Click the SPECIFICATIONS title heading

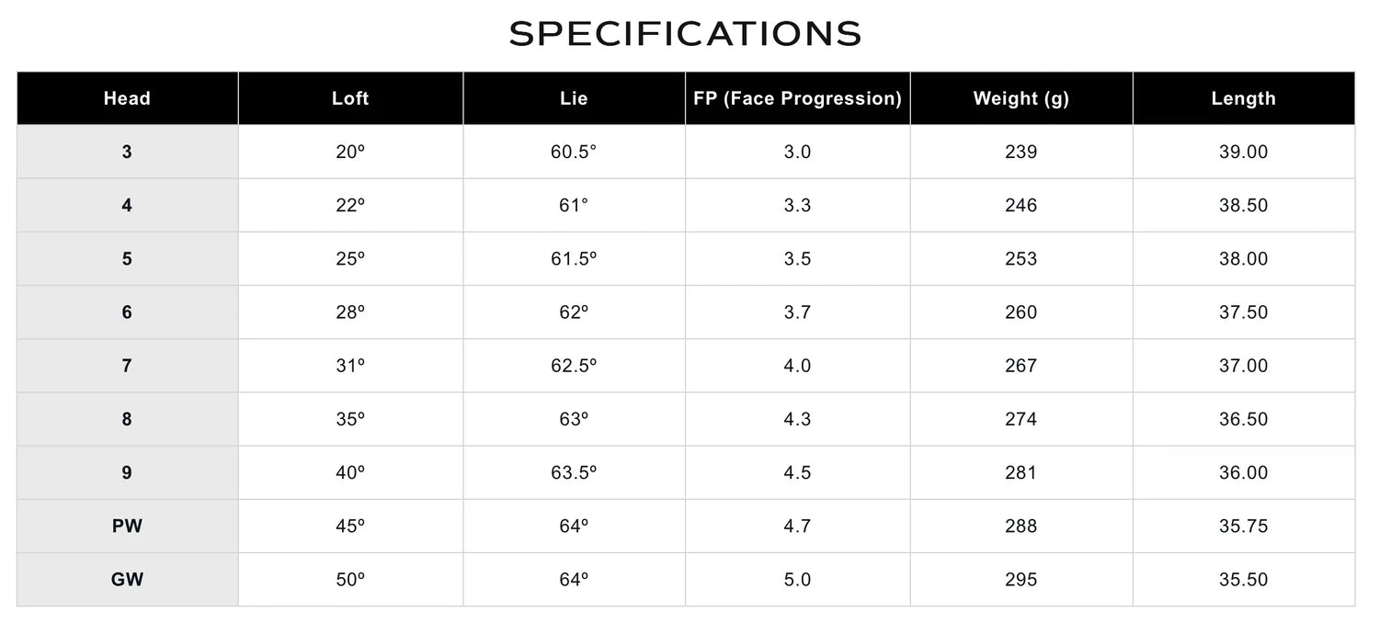tap(686, 34)
